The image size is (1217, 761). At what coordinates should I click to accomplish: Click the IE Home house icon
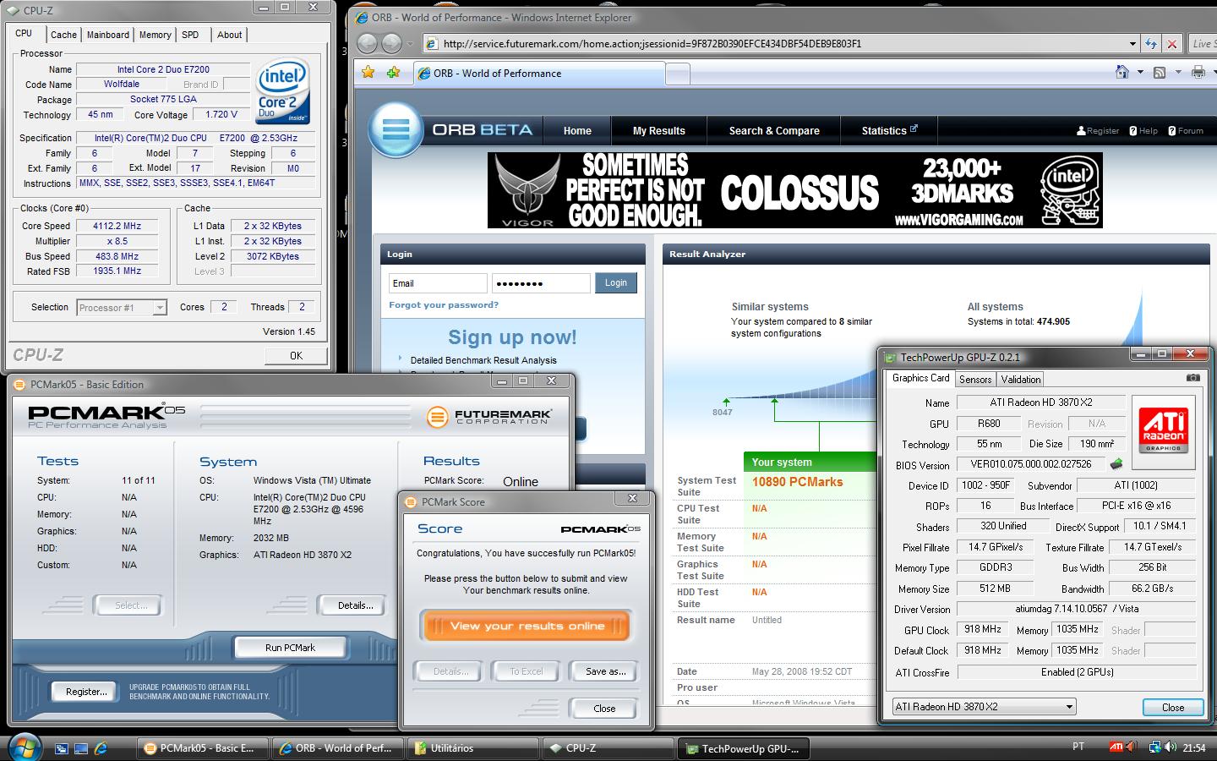click(1122, 73)
